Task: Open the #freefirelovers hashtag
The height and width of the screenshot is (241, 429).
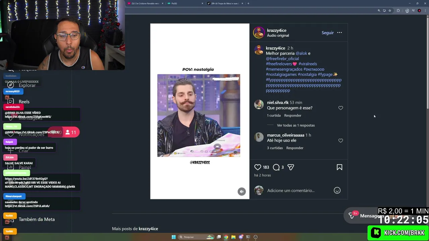Action: pyautogui.click(x=279, y=64)
